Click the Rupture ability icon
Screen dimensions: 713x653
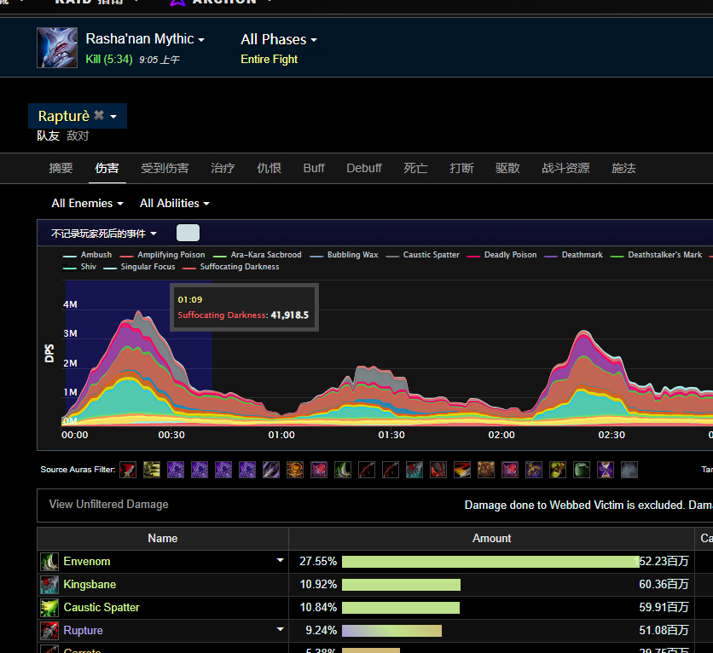[x=50, y=631]
